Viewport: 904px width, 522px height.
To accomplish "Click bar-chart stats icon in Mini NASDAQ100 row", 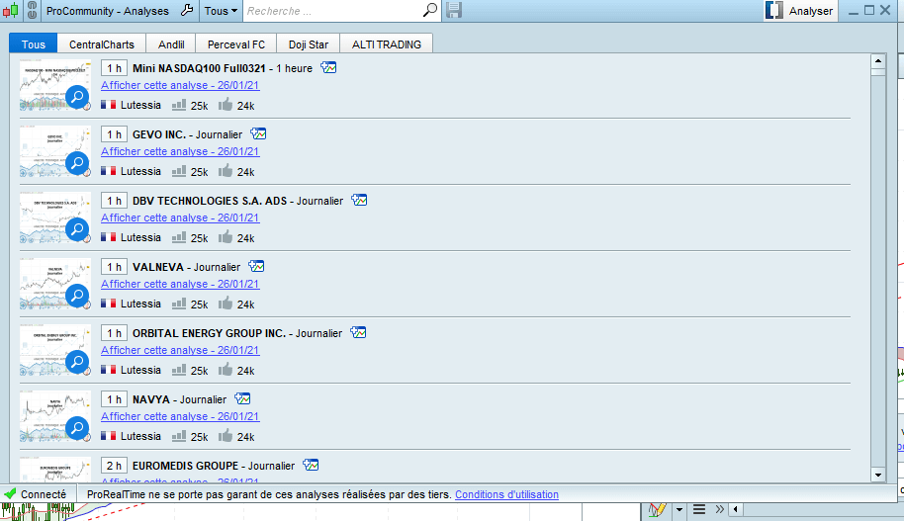I will pos(179,105).
